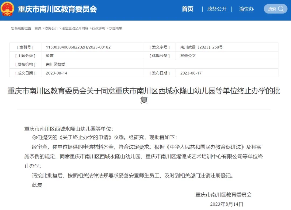This screenshot has width=291, height=210.
Task: Click the 2023-08-14 written date
Action: click(x=57, y=73)
